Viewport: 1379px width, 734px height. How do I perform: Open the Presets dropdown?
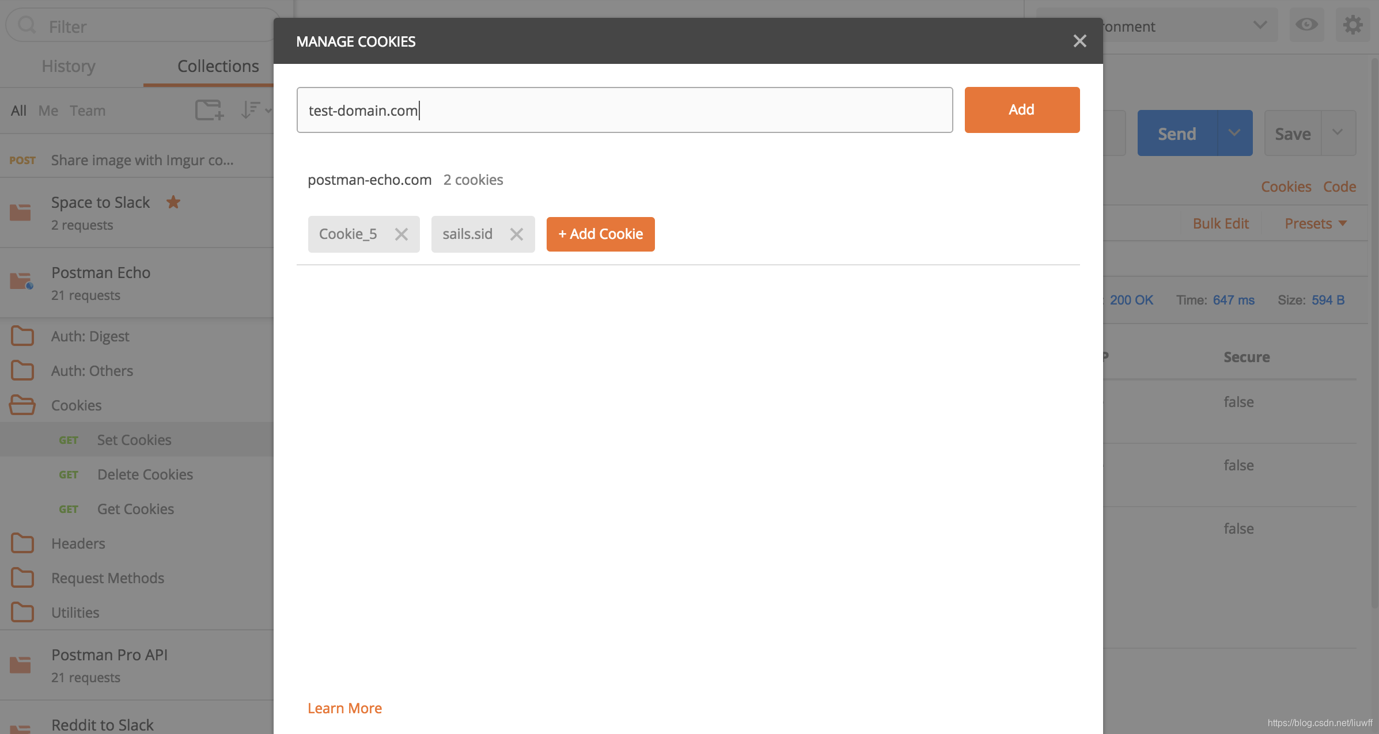[x=1316, y=223]
